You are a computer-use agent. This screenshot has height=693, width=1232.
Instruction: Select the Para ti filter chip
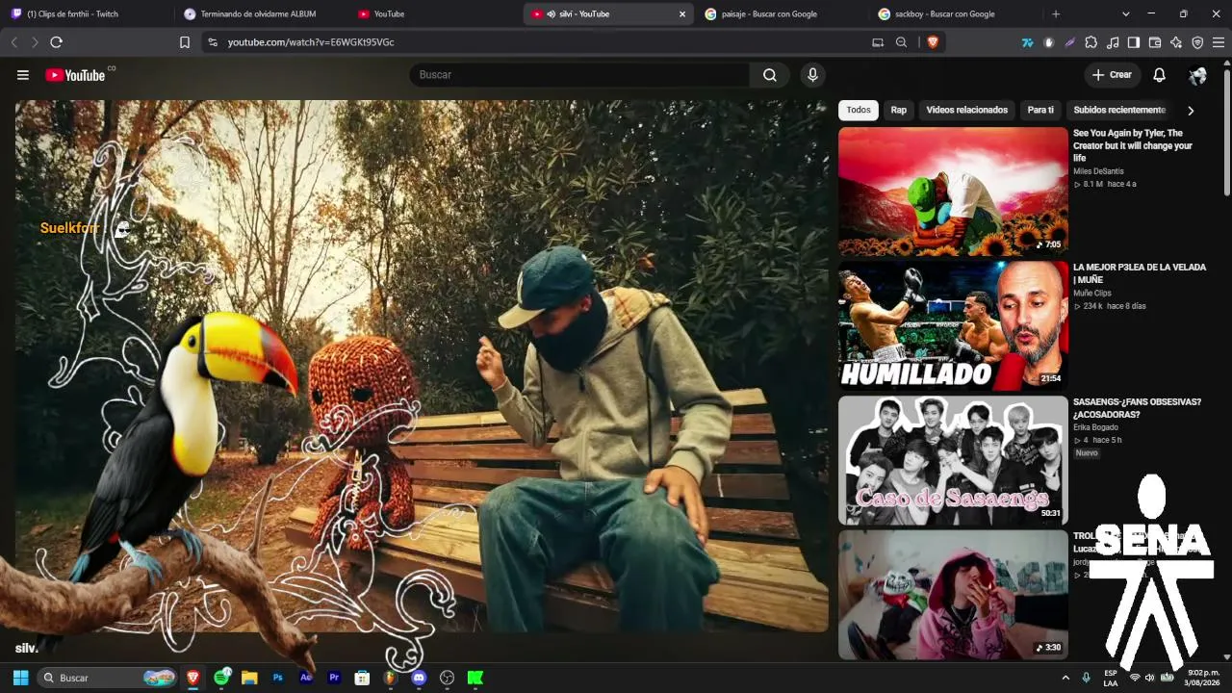click(1040, 110)
